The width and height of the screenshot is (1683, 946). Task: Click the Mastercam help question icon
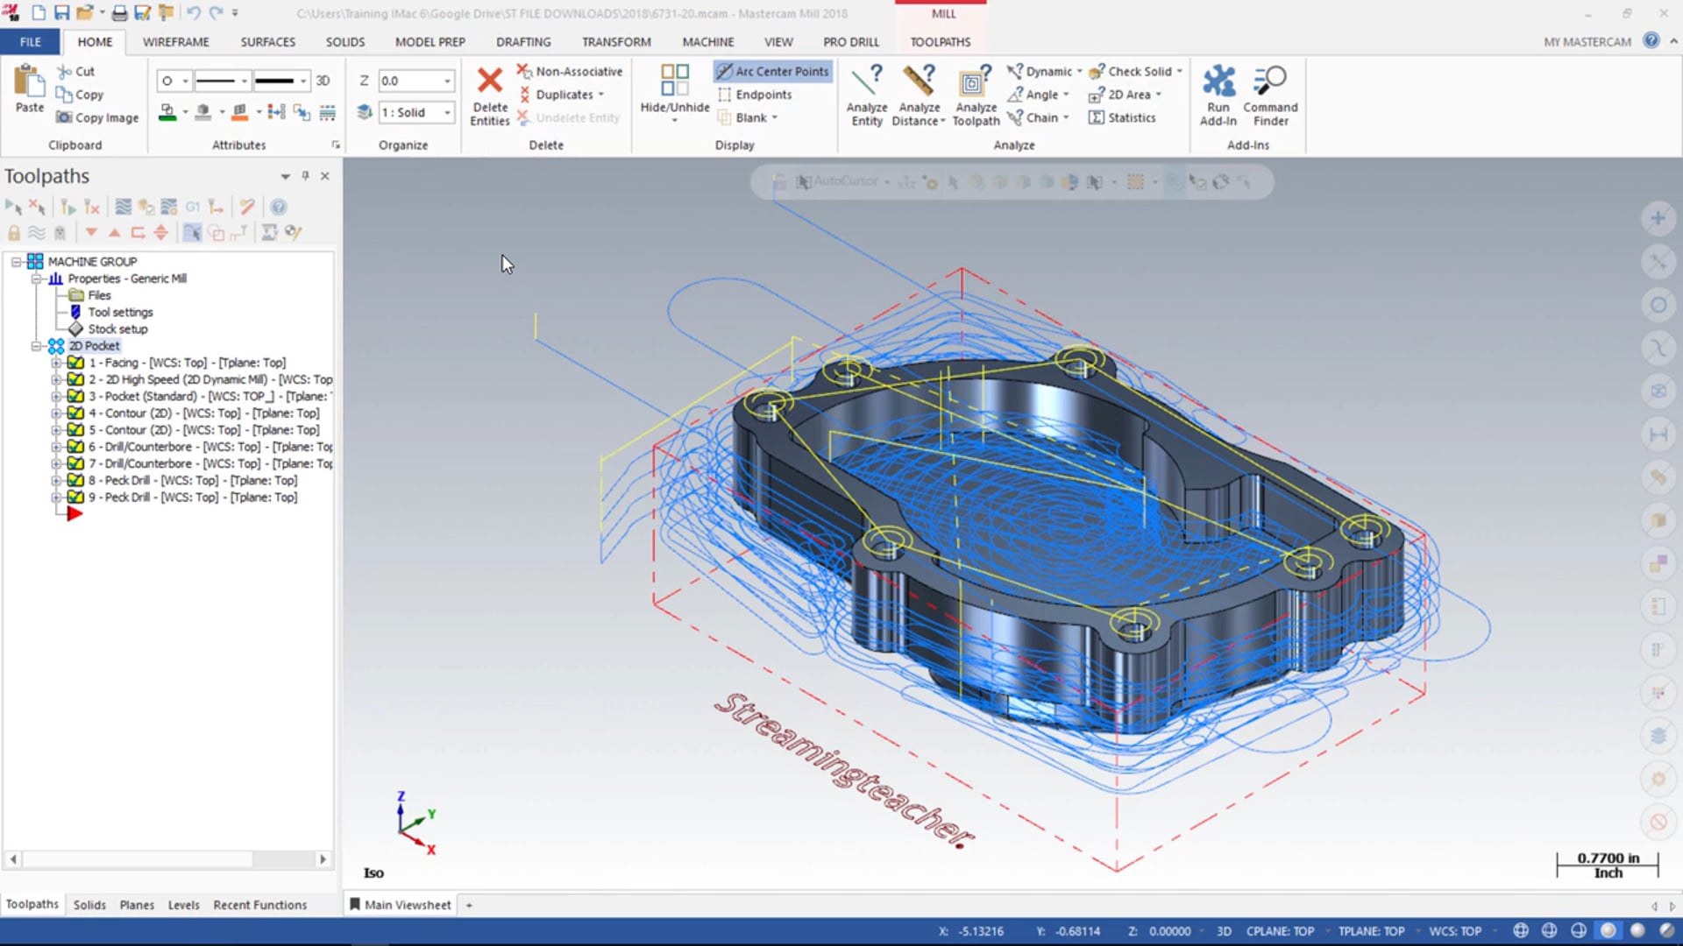pos(1651,41)
